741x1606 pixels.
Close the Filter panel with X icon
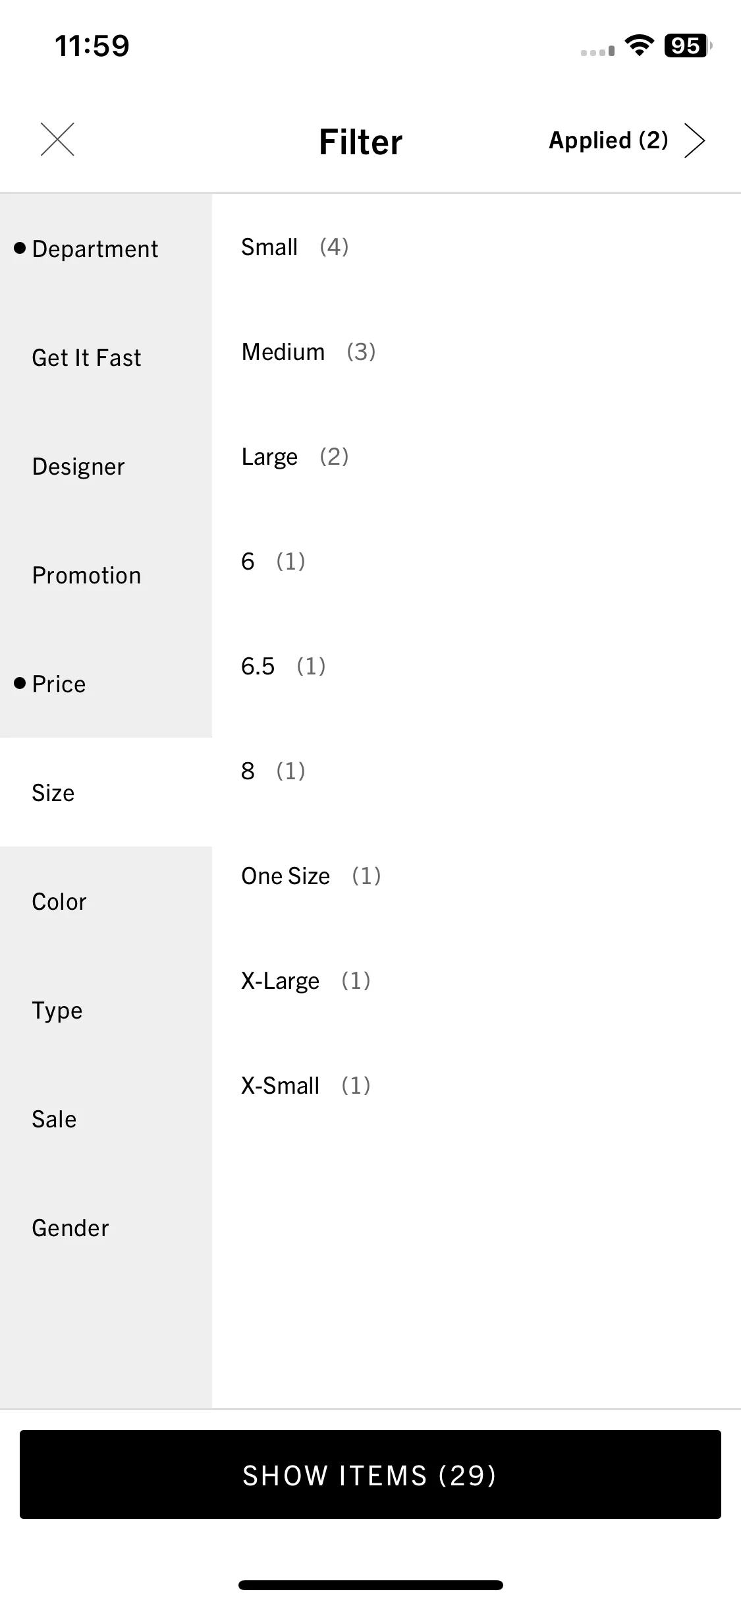[x=57, y=140]
